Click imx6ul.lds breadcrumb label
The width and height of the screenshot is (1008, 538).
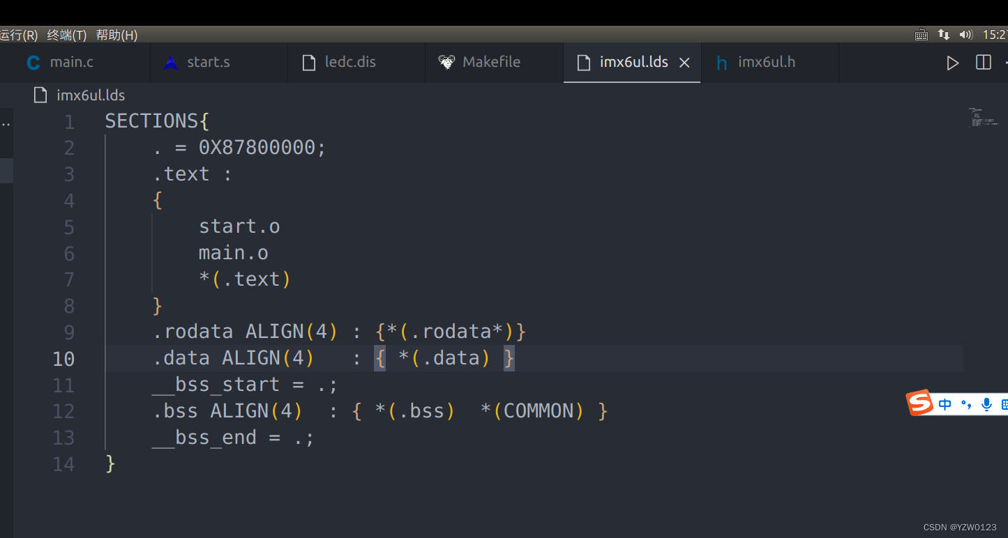pos(91,95)
